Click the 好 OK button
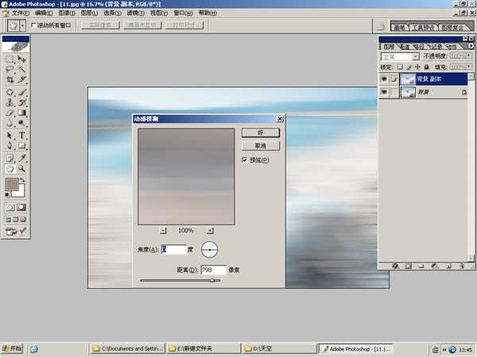This screenshot has width=477, height=357. (x=260, y=133)
